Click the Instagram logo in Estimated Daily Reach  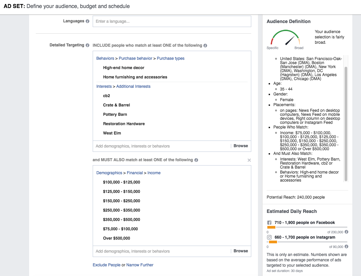(269, 237)
